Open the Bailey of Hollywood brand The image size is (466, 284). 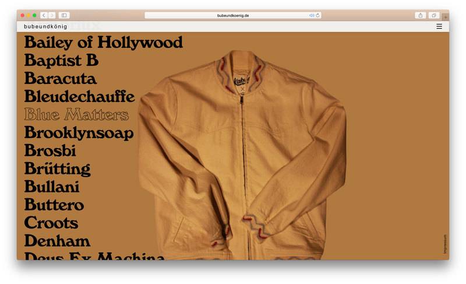[103, 43]
